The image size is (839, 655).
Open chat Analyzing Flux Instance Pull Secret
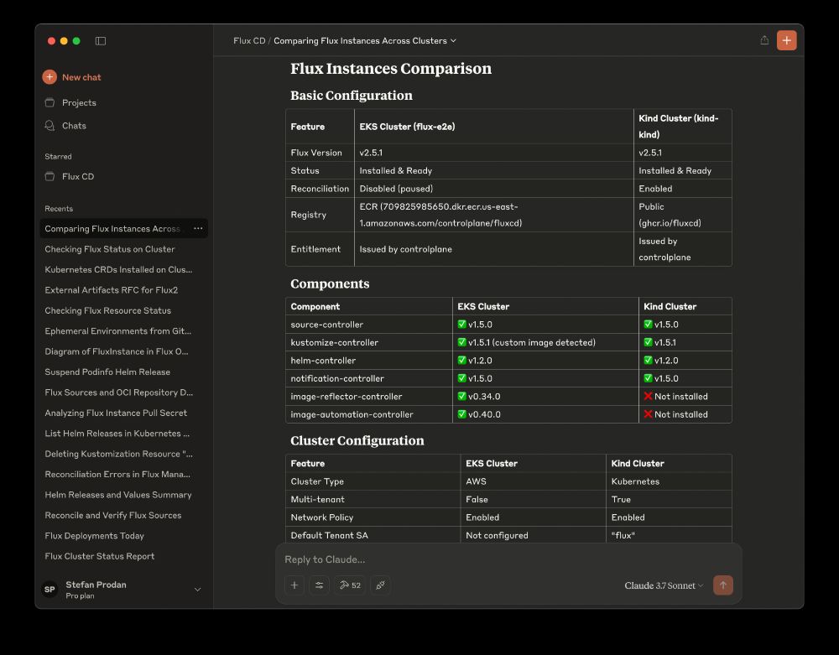click(x=116, y=413)
